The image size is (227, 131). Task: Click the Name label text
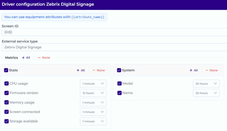click(128, 93)
